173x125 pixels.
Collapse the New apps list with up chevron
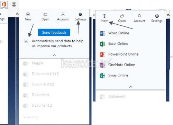click(x=130, y=87)
